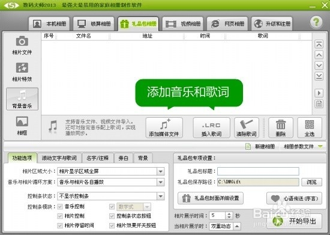Open the 相框 photo frame panel

pyautogui.click(x=22, y=126)
